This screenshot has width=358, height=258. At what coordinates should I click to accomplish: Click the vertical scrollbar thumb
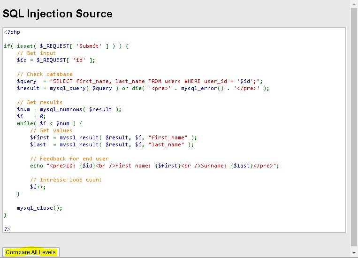click(x=354, y=127)
